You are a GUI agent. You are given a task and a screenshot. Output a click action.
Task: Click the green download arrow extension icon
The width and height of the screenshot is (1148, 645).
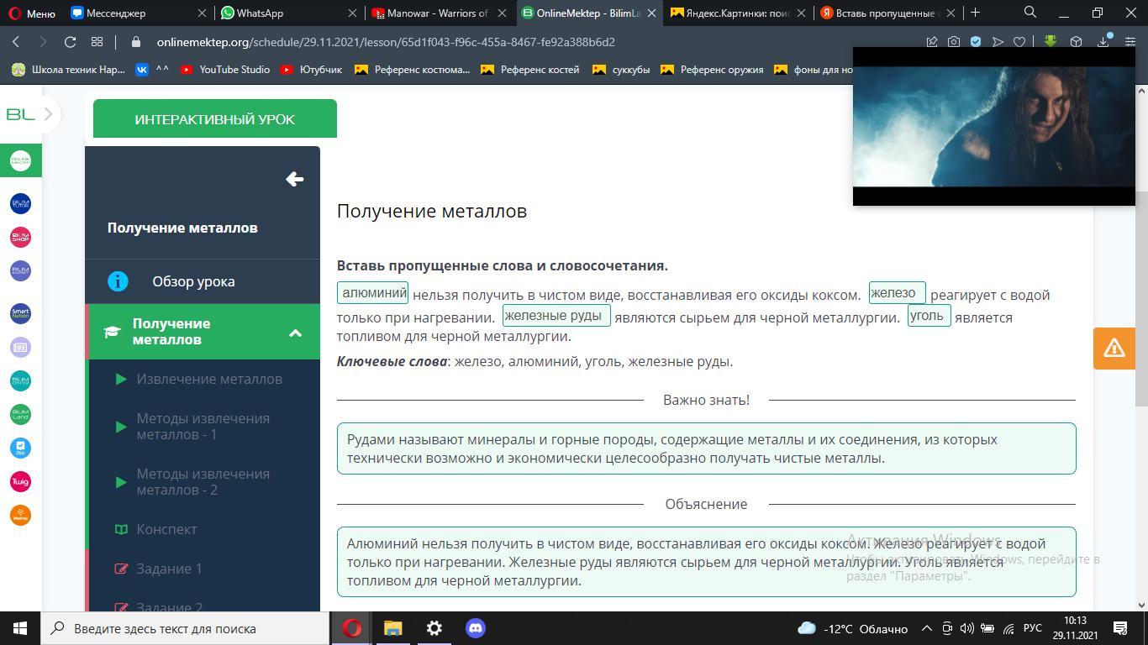tap(1051, 42)
